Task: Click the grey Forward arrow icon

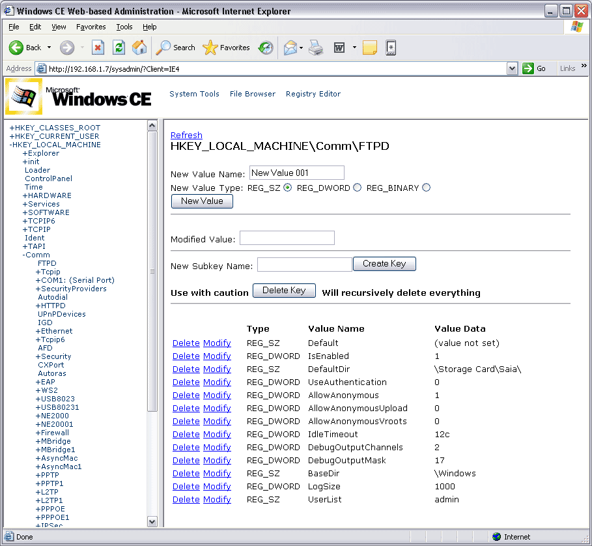Action: [x=67, y=48]
